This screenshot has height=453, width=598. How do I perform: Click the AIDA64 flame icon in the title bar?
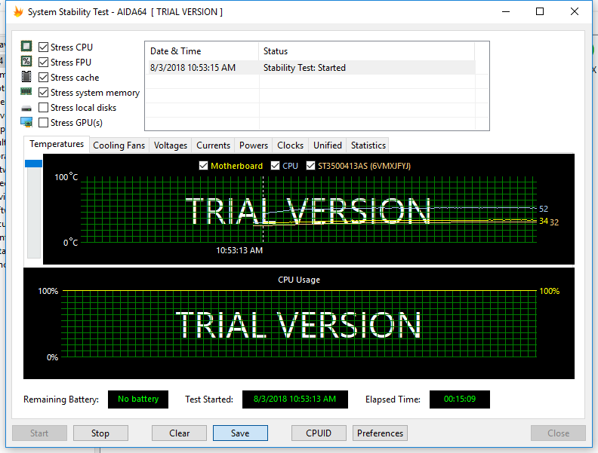pos(18,12)
